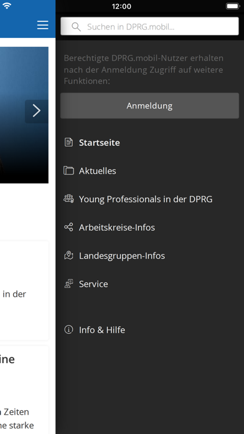
Task: Click the search magnifier icon
Action: pos(76,27)
